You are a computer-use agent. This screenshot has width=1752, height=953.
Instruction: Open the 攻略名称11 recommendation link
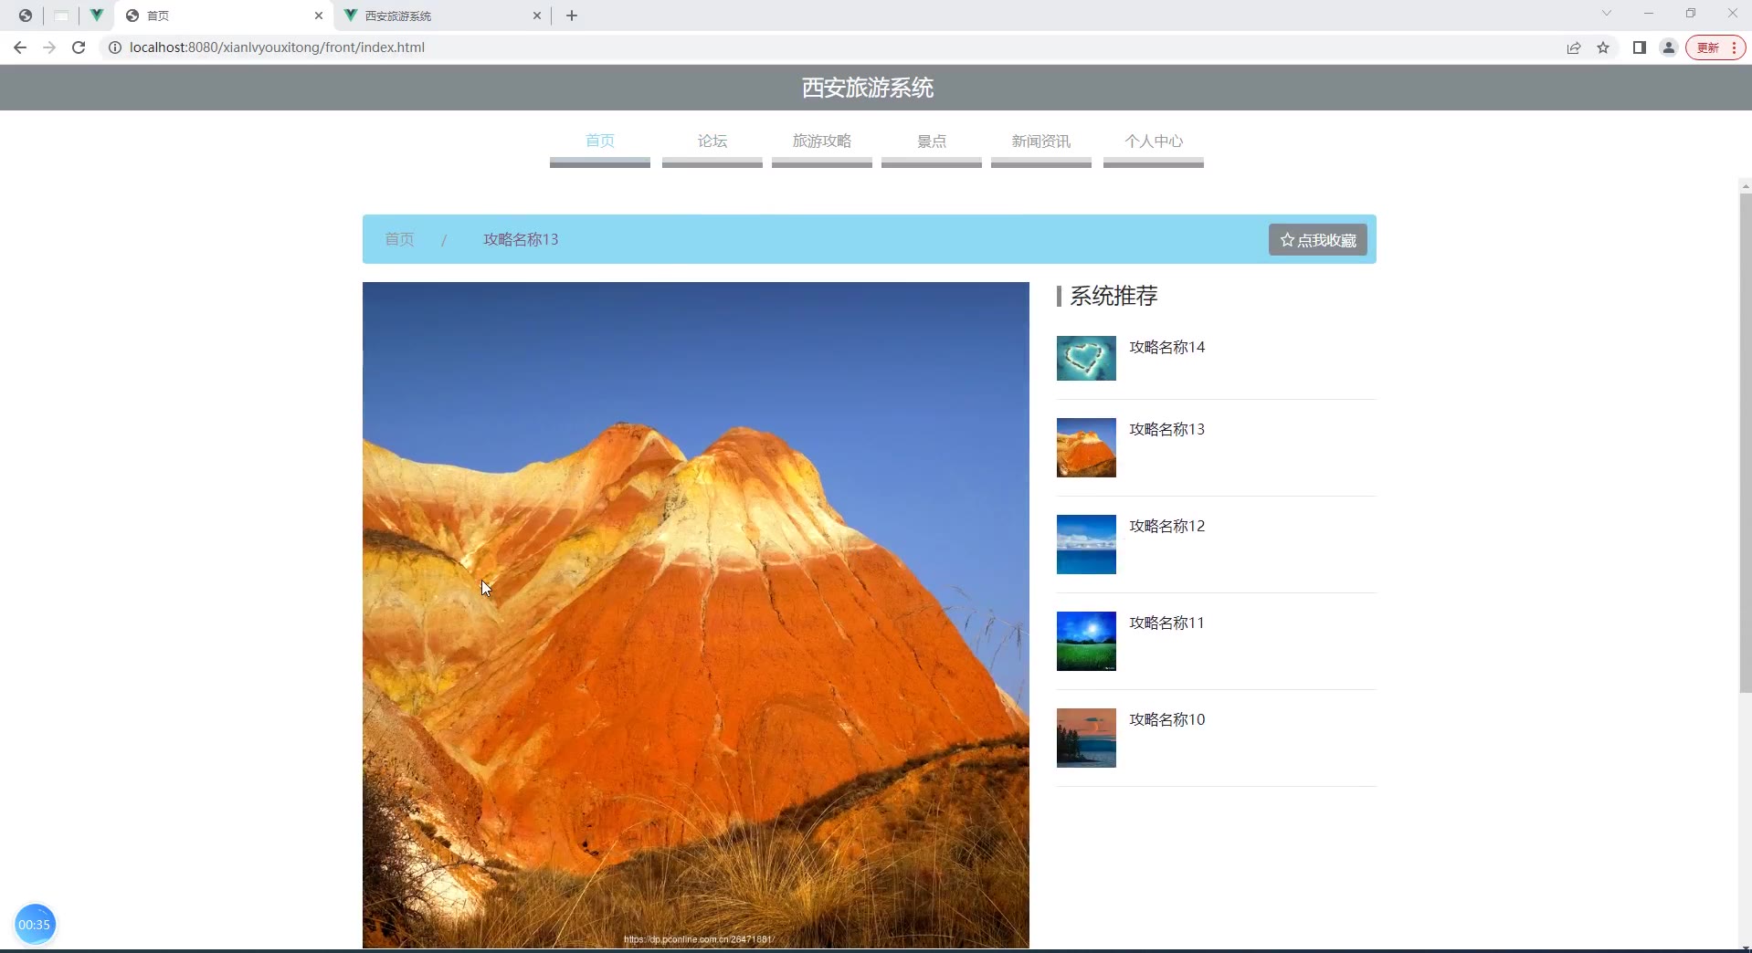tap(1166, 623)
